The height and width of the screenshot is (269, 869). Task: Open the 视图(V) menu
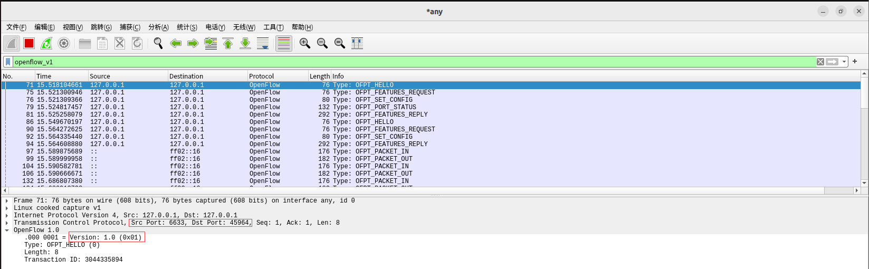click(x=73, y=27)
